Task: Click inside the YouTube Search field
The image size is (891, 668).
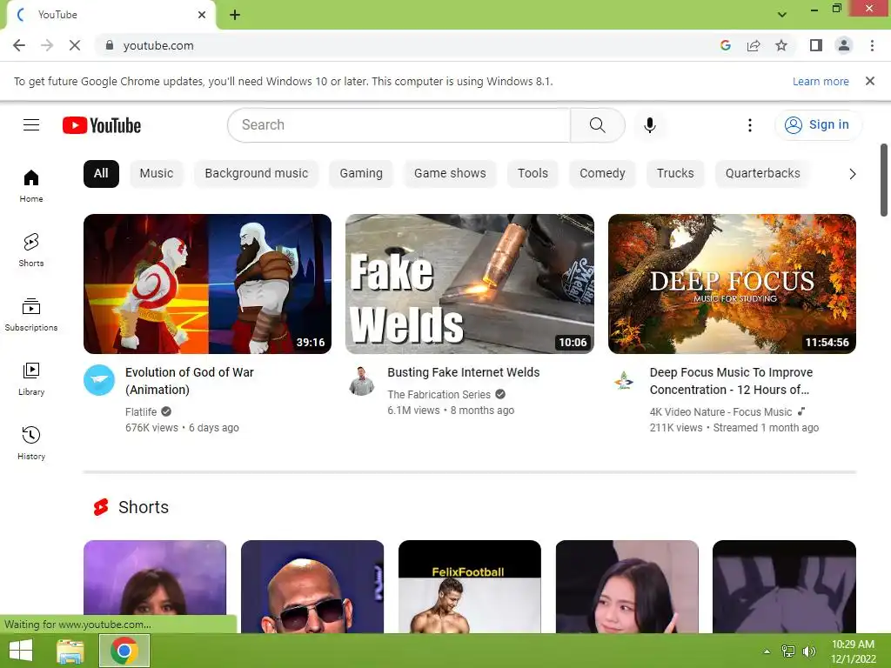Action: (x=399, y=125)
